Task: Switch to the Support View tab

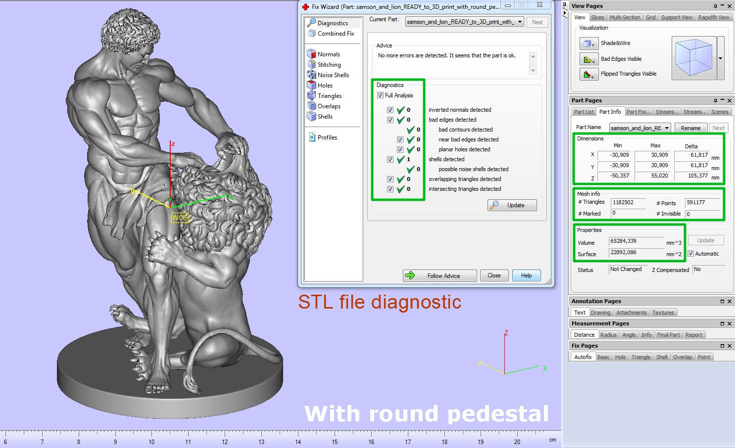Action: (677, 17)
